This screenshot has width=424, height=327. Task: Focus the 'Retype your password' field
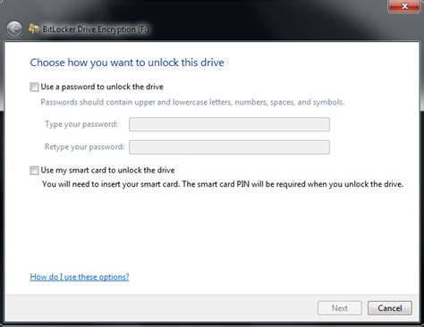229,147
